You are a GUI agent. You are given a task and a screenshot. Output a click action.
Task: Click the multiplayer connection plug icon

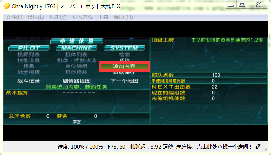(x=258, y=146)
